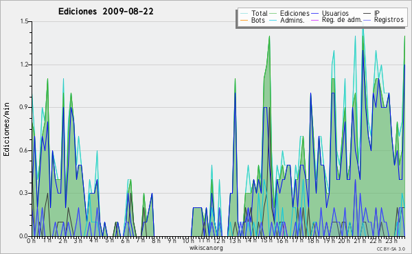
Task: Click the '10 h' x-axis label
Action: pyautogui.click(x=188, y=241)
